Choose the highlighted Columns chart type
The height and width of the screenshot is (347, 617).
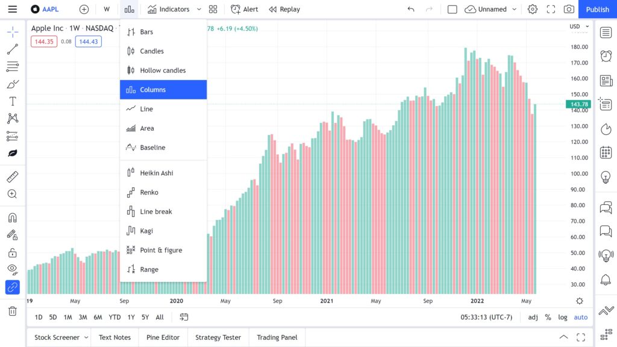[x=163, y=90]
